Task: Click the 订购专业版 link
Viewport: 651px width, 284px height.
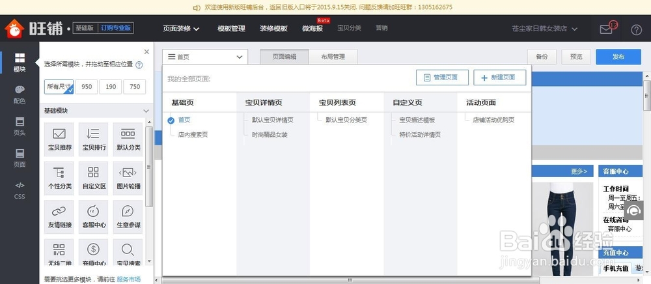Action: (x=116, y=28)
